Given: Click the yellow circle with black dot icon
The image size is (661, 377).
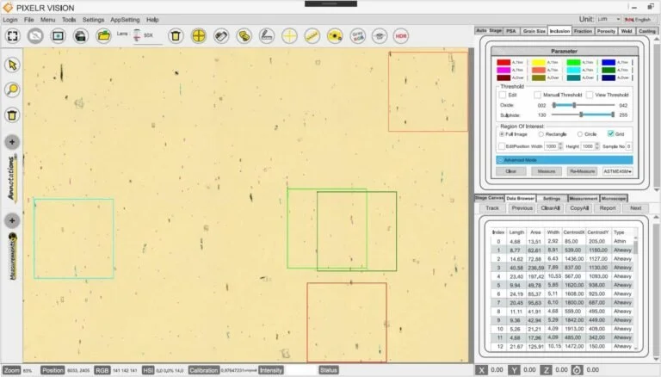Looking at the screenshot, I should [335, 36].
